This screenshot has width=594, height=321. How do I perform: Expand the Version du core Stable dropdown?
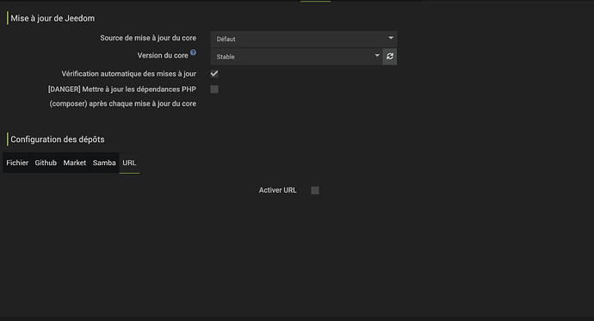pos(296,57)
